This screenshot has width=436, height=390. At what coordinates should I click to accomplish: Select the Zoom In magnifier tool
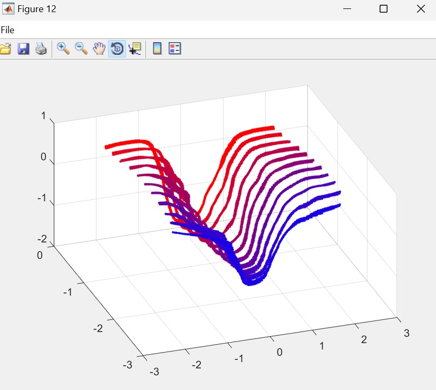click(63, 49)
